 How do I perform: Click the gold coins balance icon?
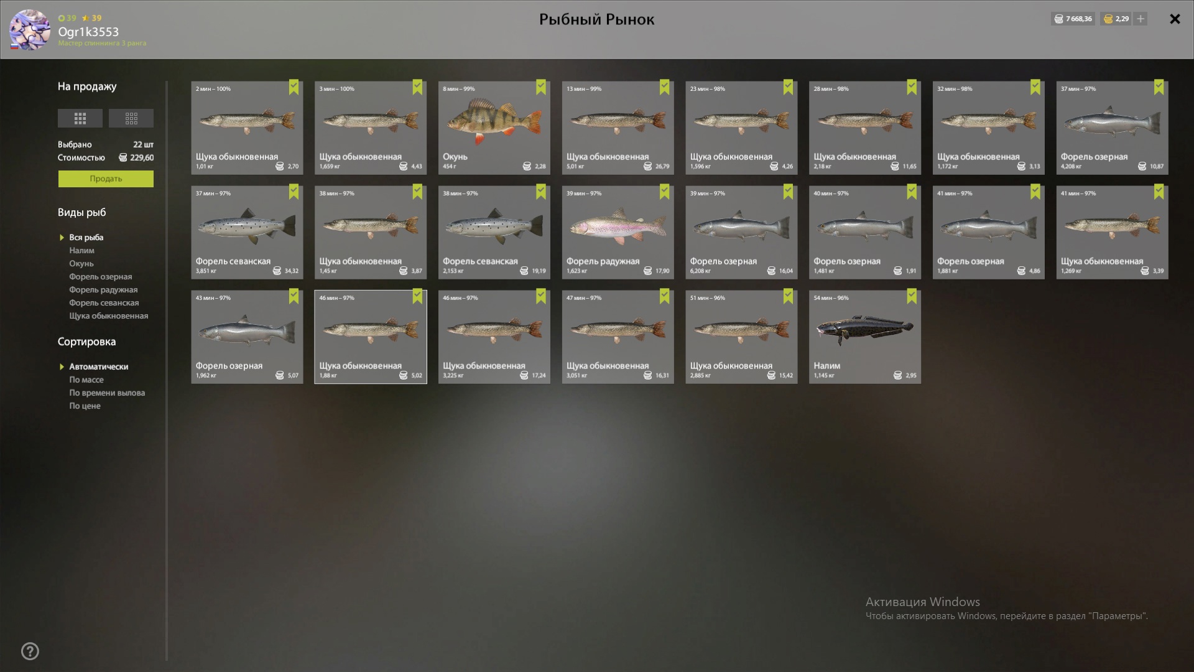[x=1108, y=19]
